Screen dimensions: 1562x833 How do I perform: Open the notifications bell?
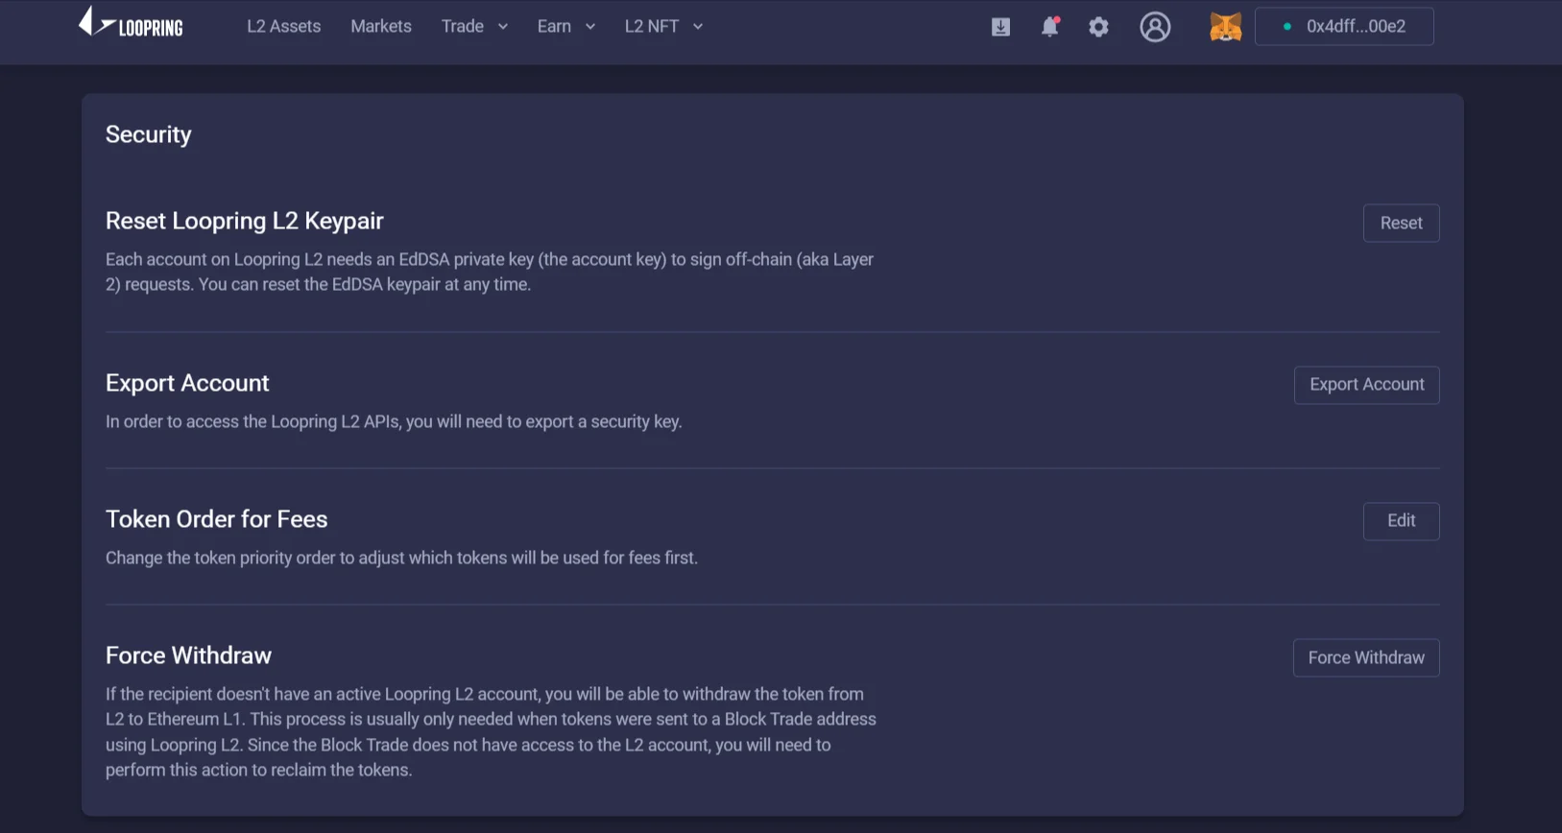tap(1050, 27)
